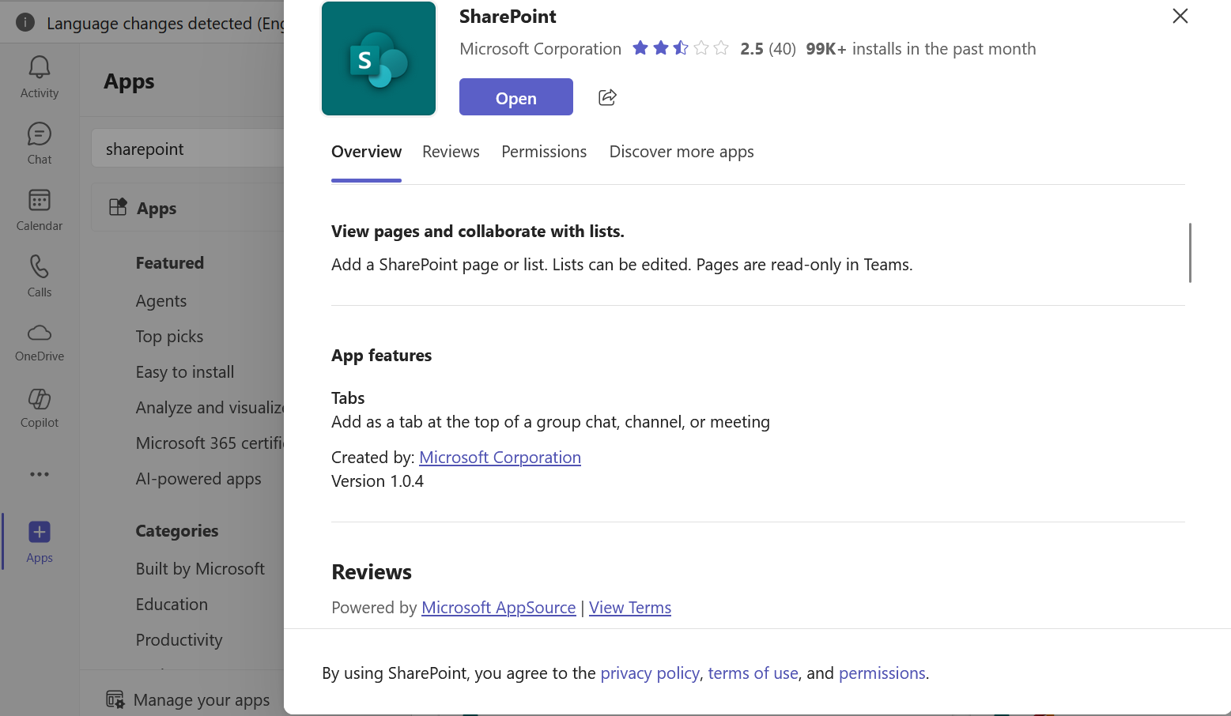This screenshot has width=1231, height=716.
Task: Select Built by Microsoft category
Action: [x=200, y=569]
